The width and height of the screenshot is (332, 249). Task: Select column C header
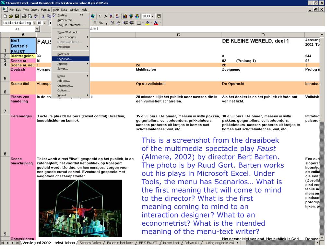(178, 35)
